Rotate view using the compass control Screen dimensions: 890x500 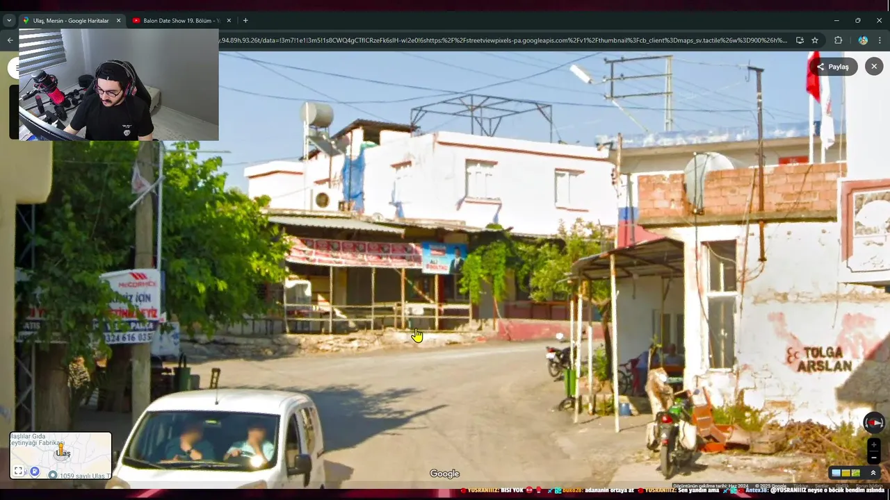tap(874, 422)
